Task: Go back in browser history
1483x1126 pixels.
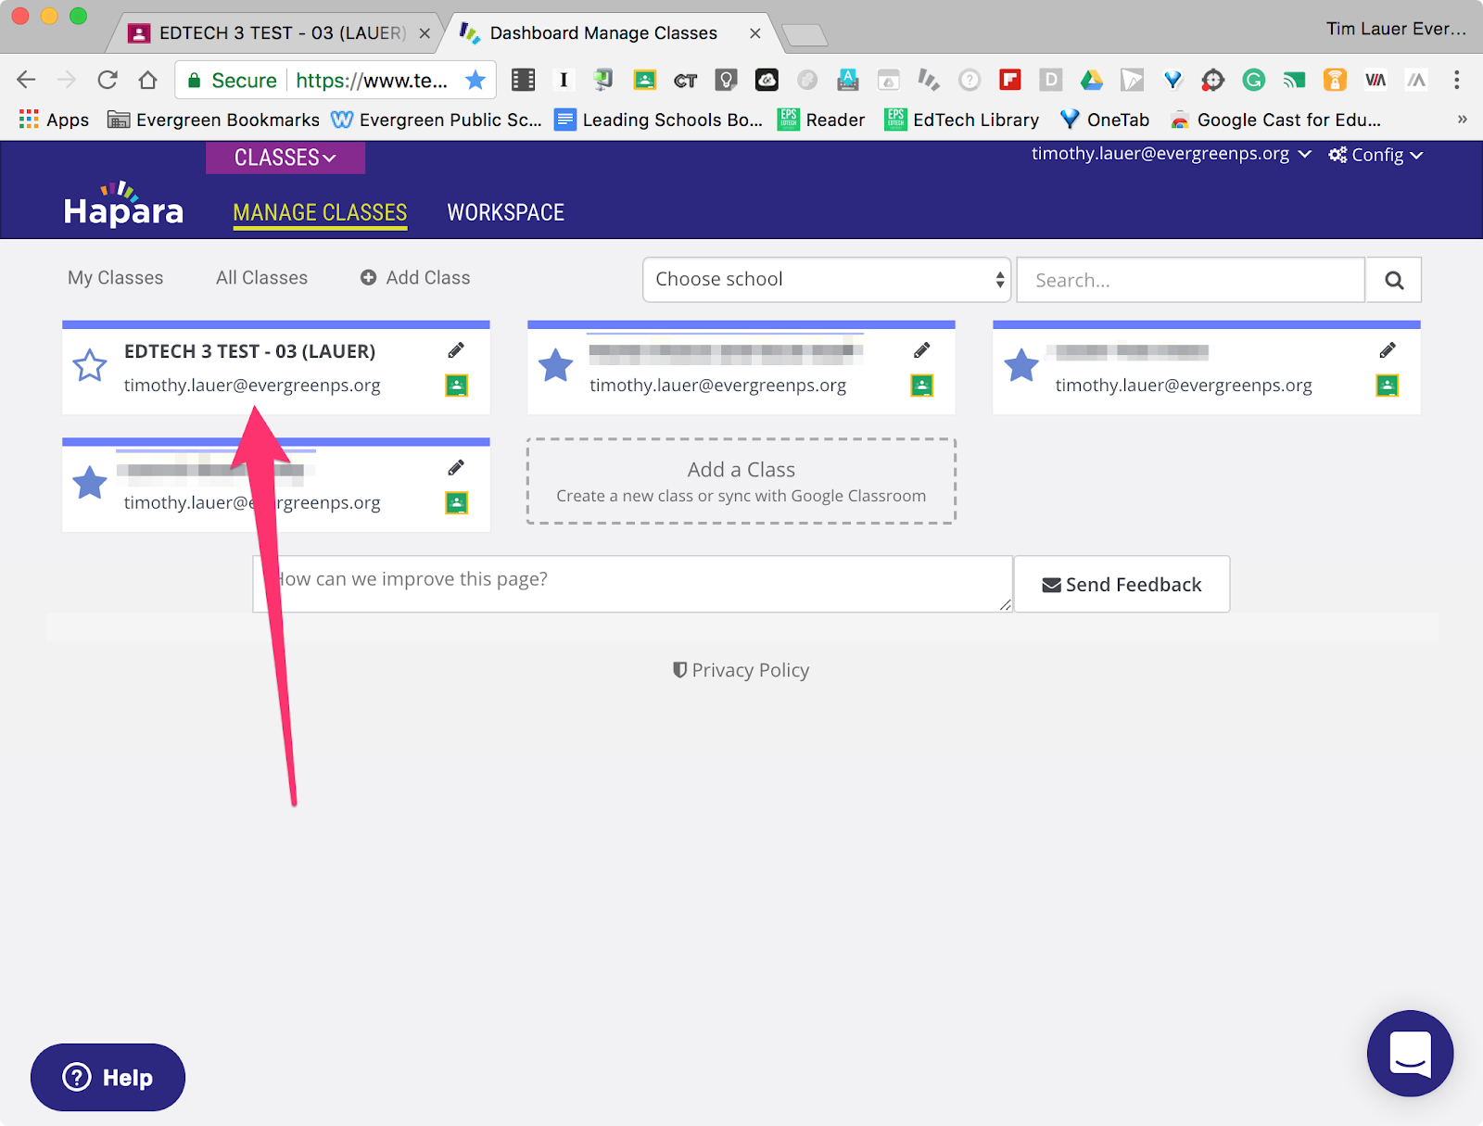Action: (x=27, y=80)
